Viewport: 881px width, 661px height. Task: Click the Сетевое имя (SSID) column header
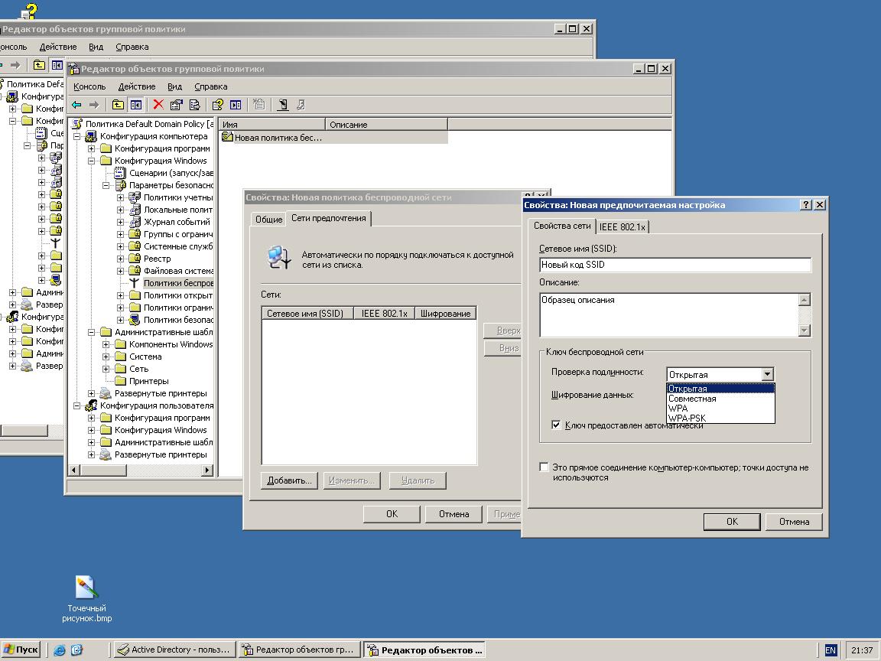pos(307,314)
